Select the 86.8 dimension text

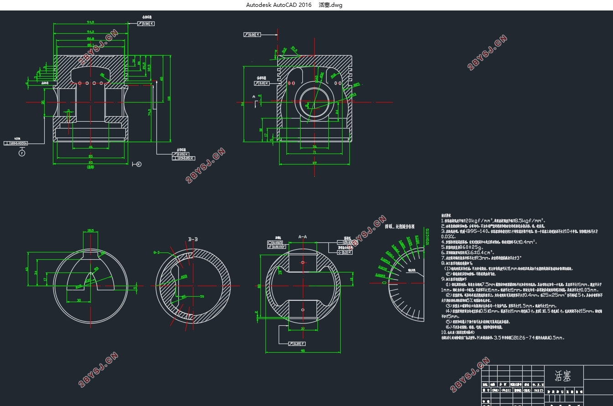point(90,39)
